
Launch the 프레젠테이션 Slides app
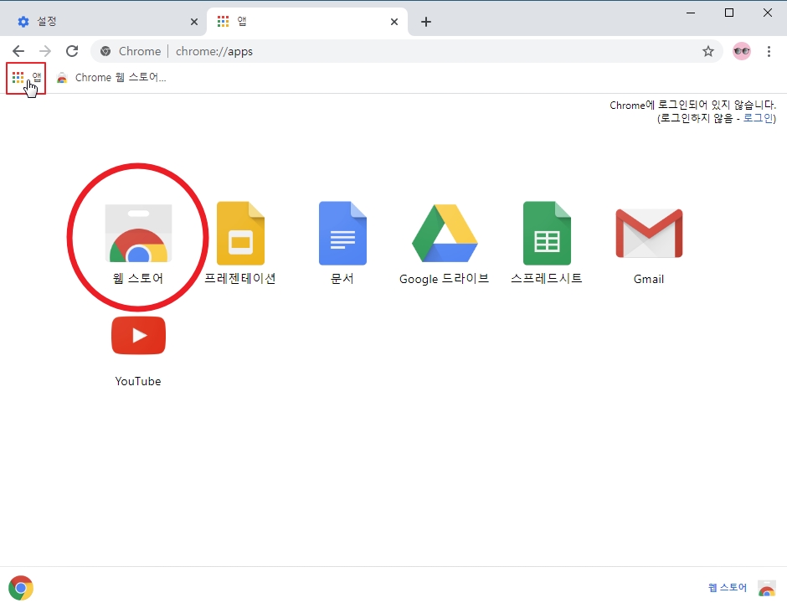click(240, 233)
